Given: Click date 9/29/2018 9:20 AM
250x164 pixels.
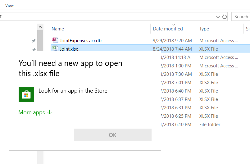Looking at the screenshot, I should [172, 41].
